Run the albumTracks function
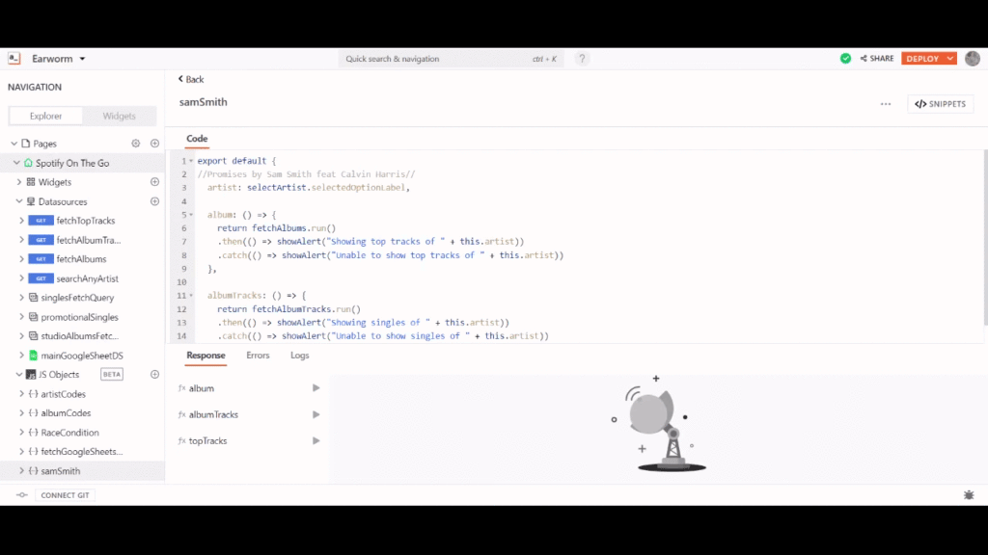The height and width of the screenshot is (555, 988). click(x=316, y=414)
